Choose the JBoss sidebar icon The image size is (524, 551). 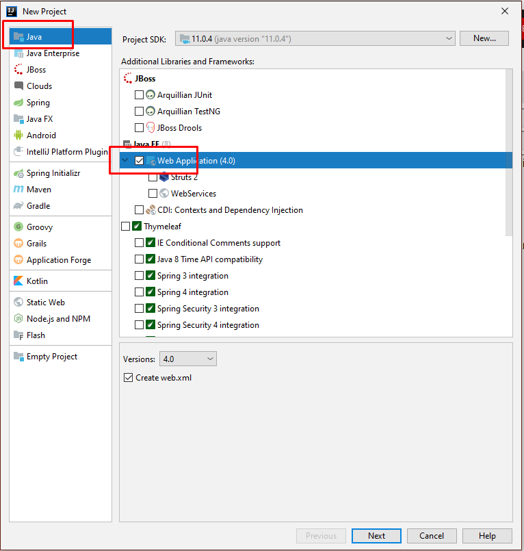[x=18, y=70]
